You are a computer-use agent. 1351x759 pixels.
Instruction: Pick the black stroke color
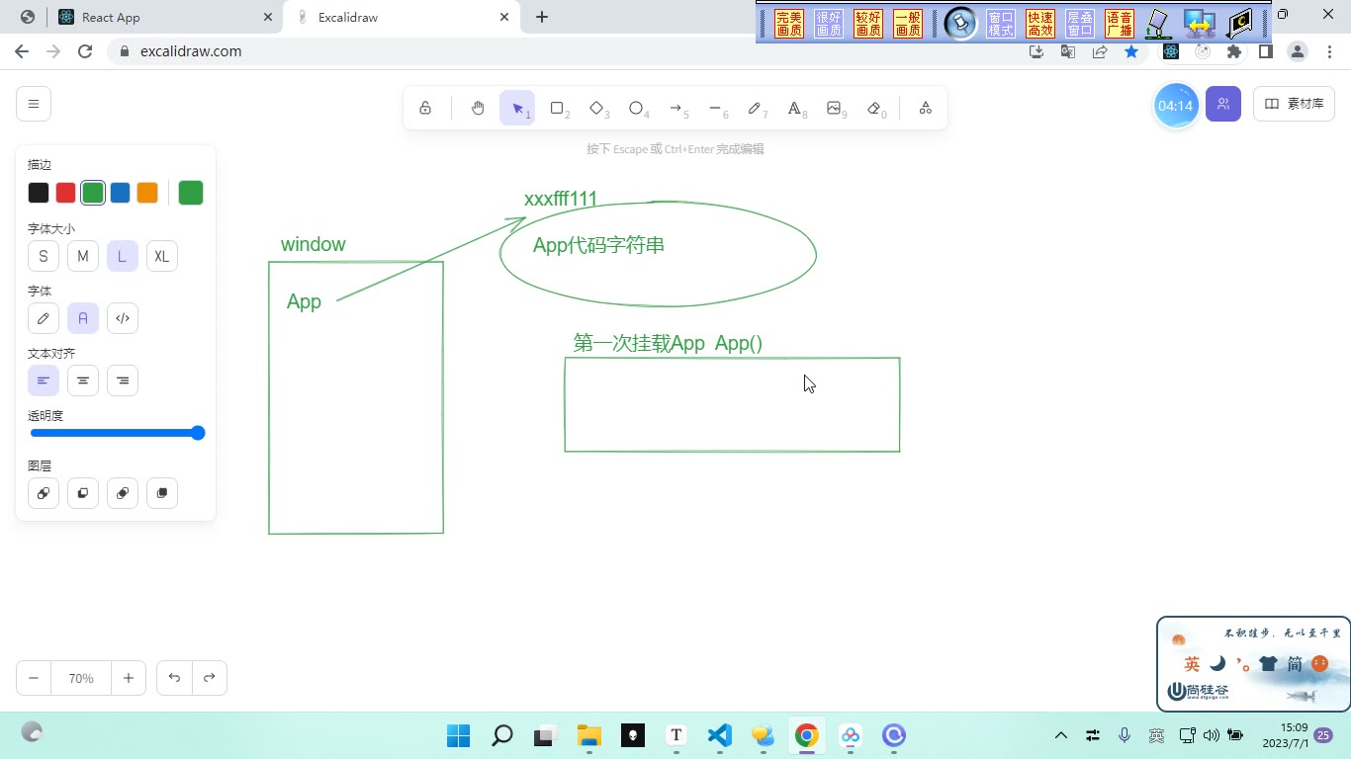click(x=39, y=193)
